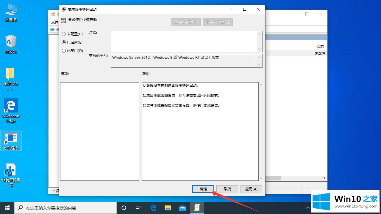Confirm with the 确定 button
The height and width of the screenshot is (214, 381).
[x=203, y=189]
